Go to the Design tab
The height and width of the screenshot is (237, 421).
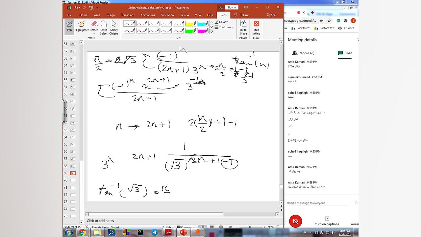111,15
